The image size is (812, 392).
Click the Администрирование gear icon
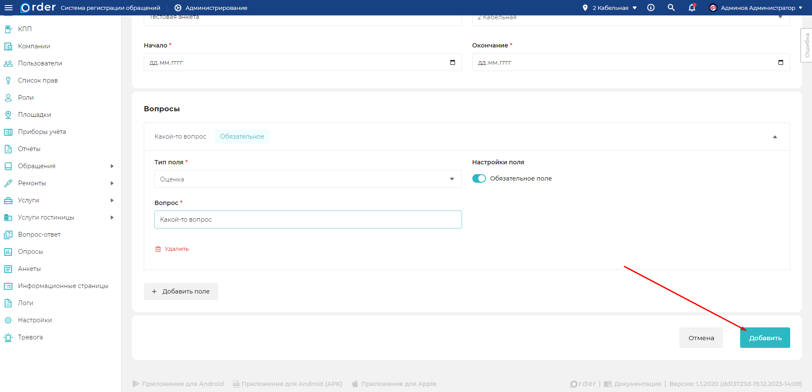pos(178,8)
